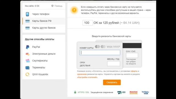
Task: Open the «Настройки платежей» link
Action: pos(87,77)
